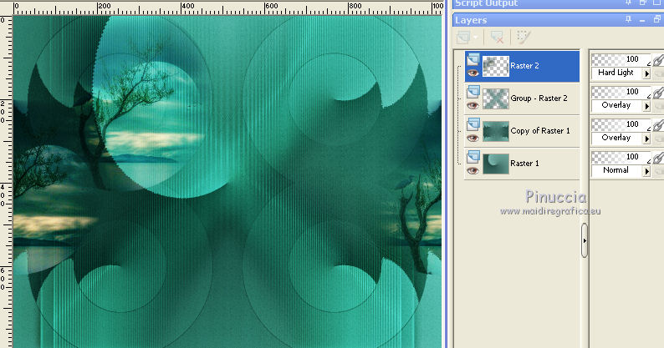Select the Raster 2 layer thumbnail
The image size is (664, 348).
(x=496, y=67)
